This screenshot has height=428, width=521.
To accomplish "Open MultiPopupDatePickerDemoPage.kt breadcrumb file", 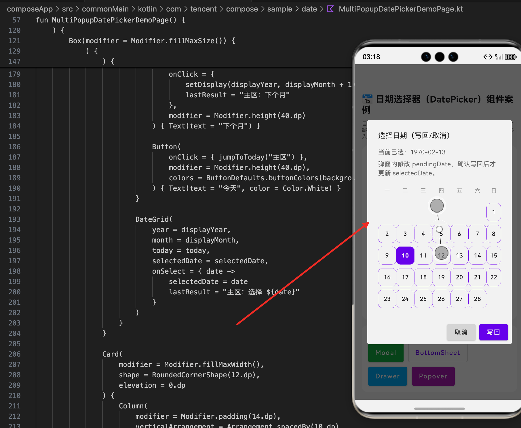I will tap(401, 9).
